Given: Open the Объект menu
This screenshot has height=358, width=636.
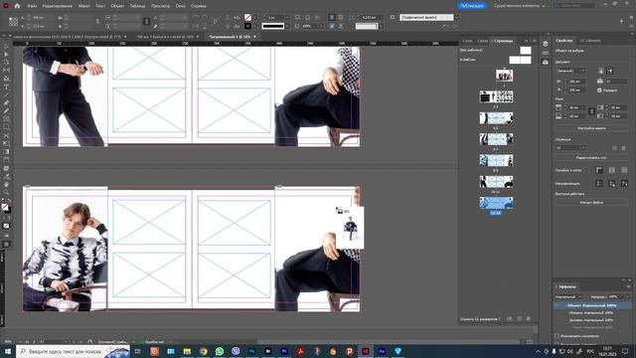Looking at the screenshot, I should [x=117, y=6].
